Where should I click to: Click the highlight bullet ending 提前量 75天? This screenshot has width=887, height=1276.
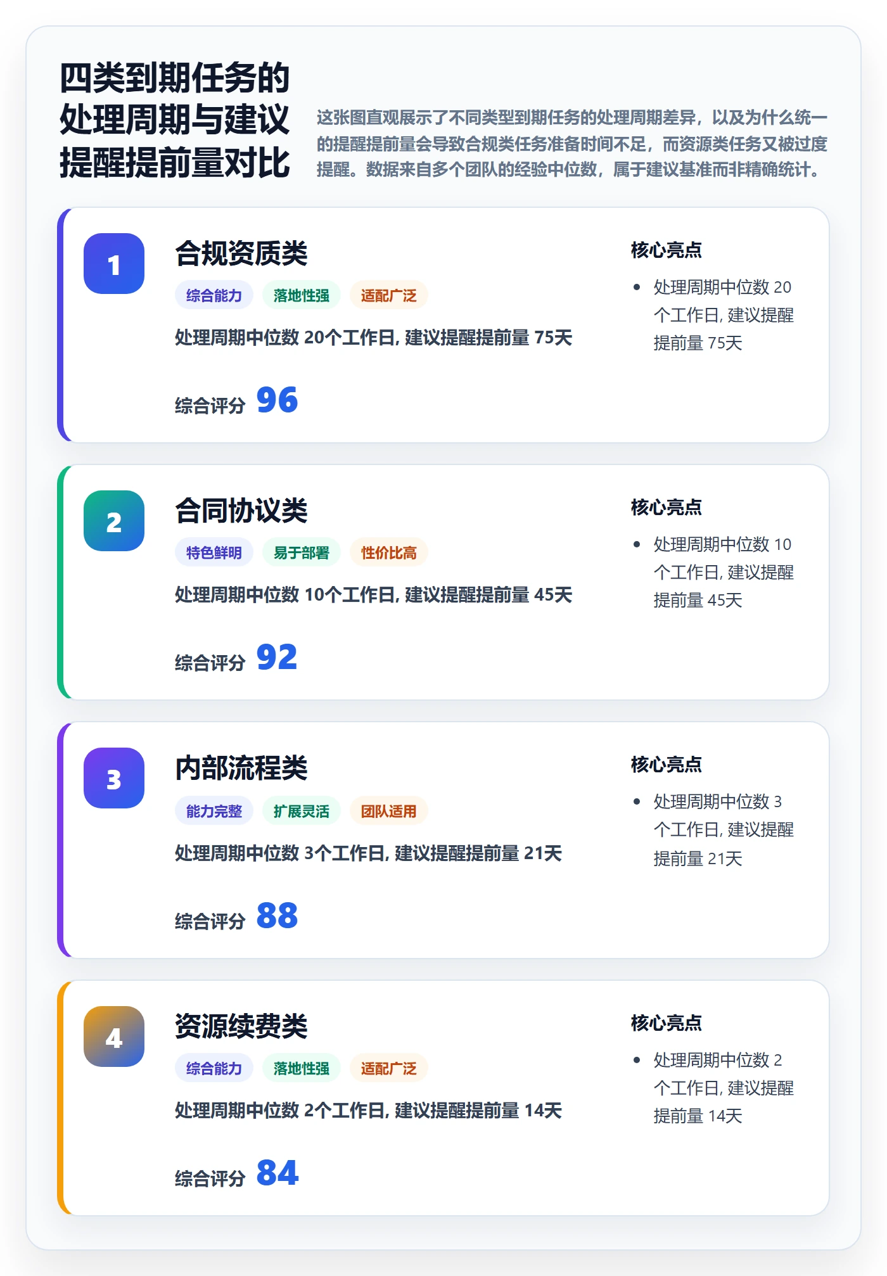tap(724, 315)
